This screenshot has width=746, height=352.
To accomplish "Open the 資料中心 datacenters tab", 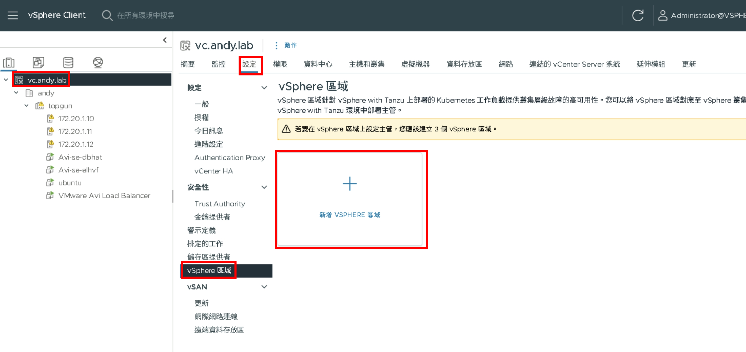I will 318,64.
